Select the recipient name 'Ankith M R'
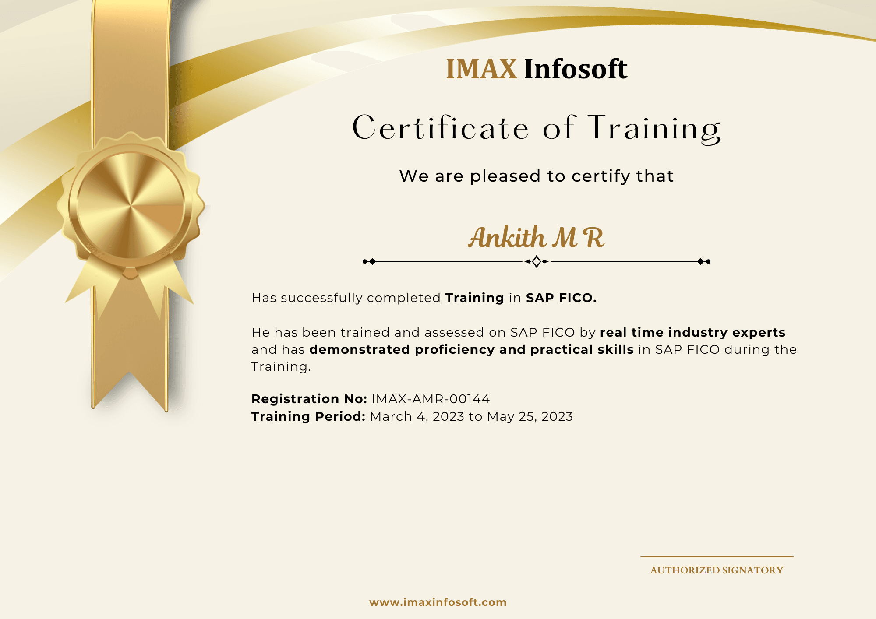This screenshot has width=876, height=619. 536,237
